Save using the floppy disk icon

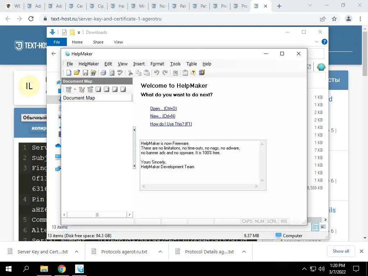tap(85, 73)
